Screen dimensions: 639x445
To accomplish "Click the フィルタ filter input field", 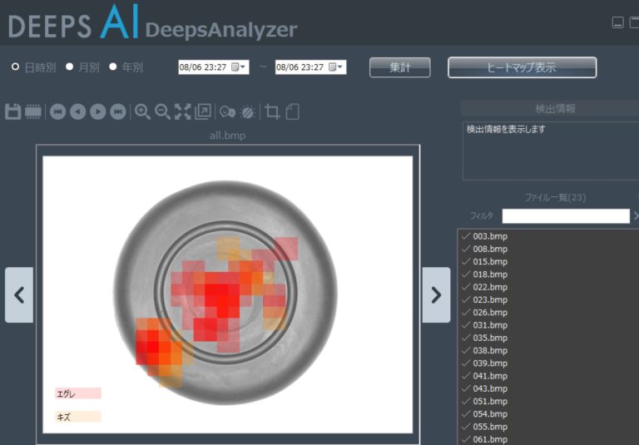I will click(566, 216).
